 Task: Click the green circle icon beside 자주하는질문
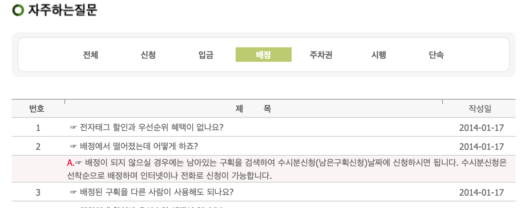coord(18,10)
